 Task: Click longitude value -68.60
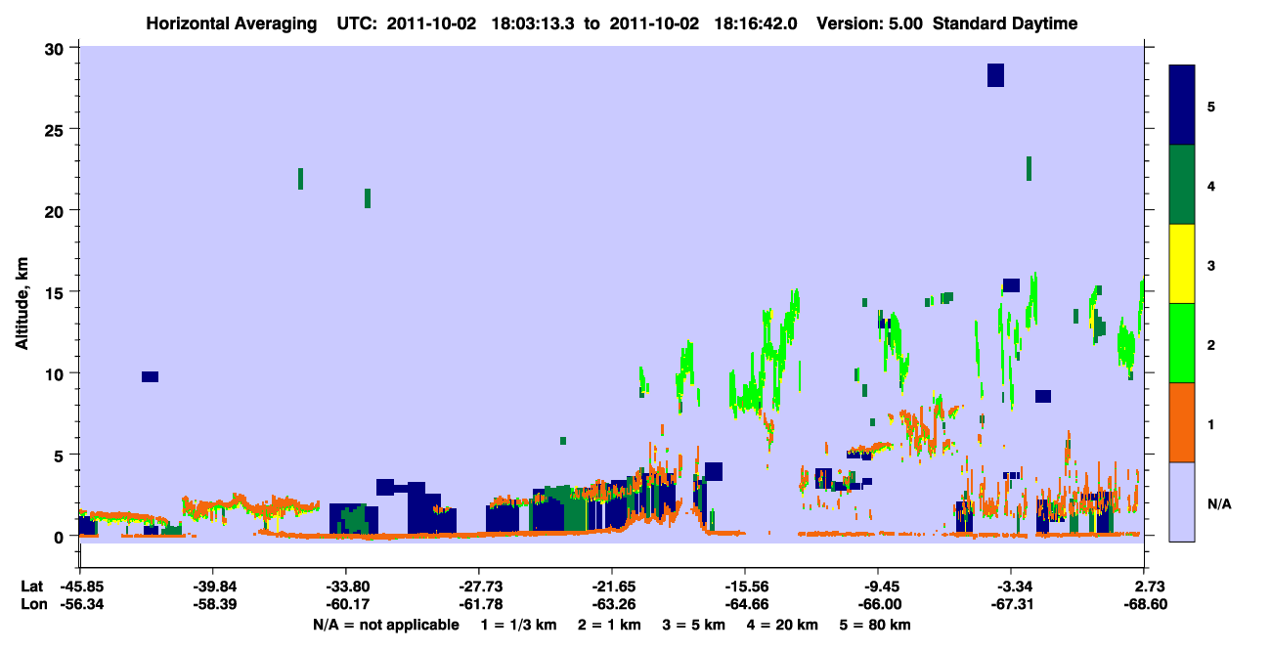click(x=1144, y=604)
